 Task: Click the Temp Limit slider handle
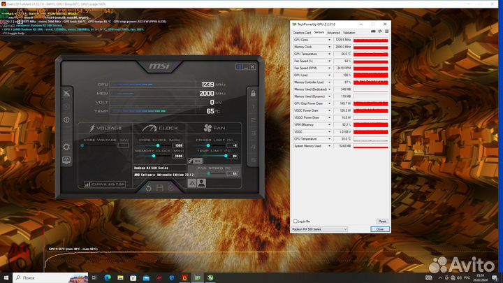[x=226, y=156]
